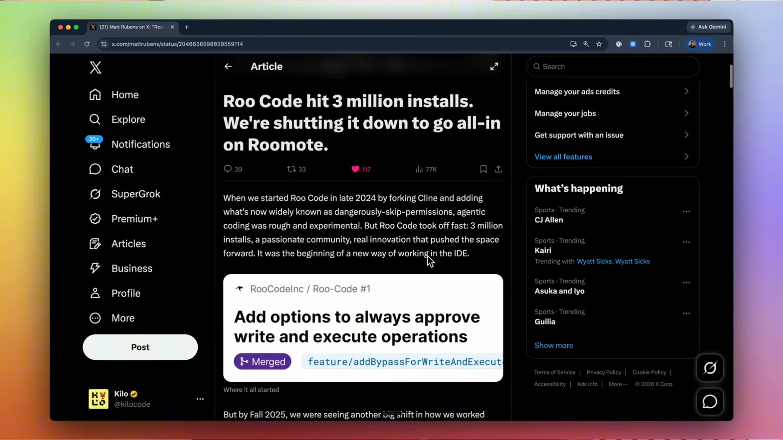
Task: Open Cookie Policy footer link
Action: tap(649, 373)
